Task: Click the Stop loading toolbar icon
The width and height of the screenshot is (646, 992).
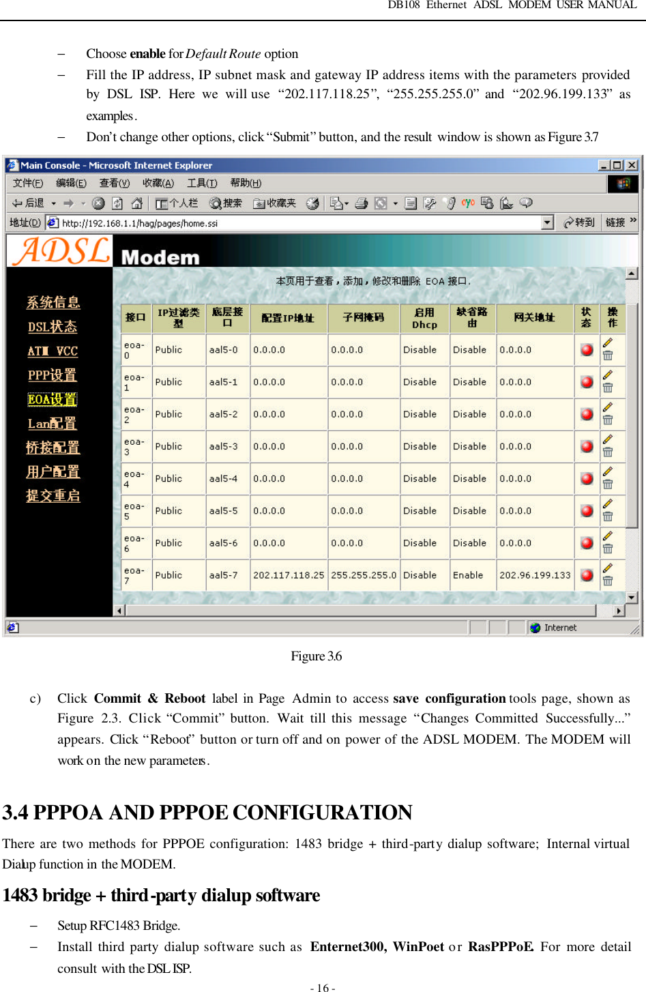Action: click(x=98, y=203)
